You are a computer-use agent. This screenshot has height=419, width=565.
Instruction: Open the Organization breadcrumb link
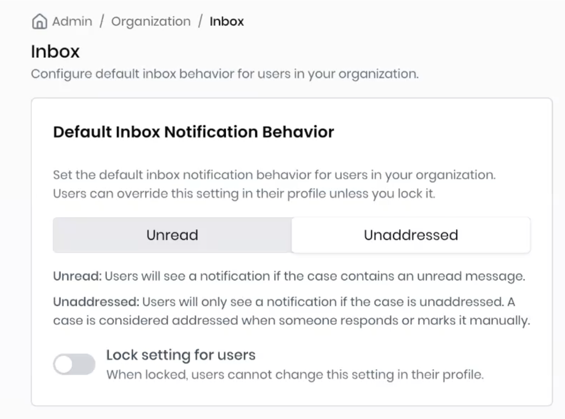coord(151,22)
